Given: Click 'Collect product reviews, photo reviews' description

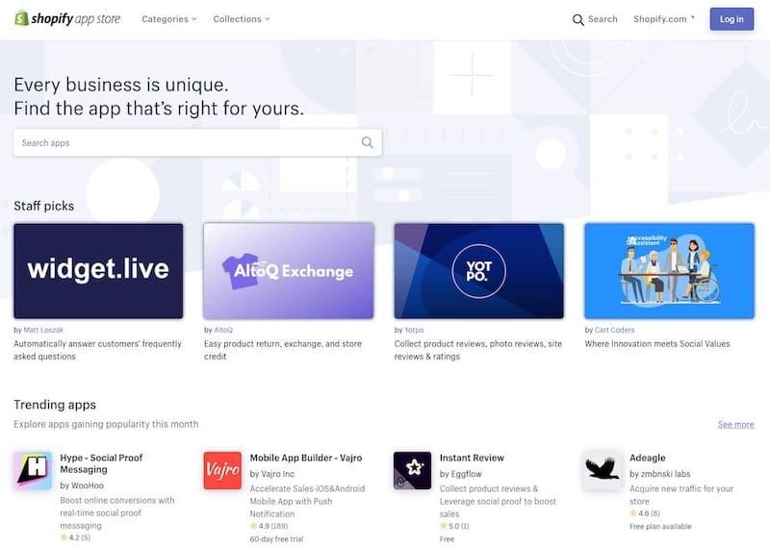Looking at the screenshot, I should pos(477,350).
